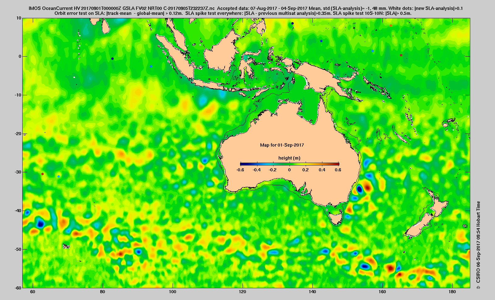Click the CSIRO Hobart Time copyright text
495x300 pixels.
[x=478, y=244]
